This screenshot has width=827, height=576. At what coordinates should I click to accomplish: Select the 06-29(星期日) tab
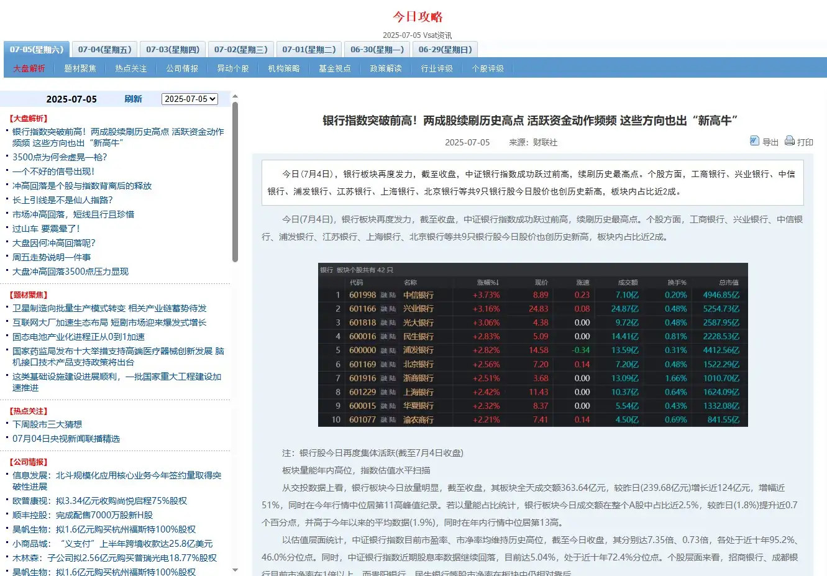[445, 48]
